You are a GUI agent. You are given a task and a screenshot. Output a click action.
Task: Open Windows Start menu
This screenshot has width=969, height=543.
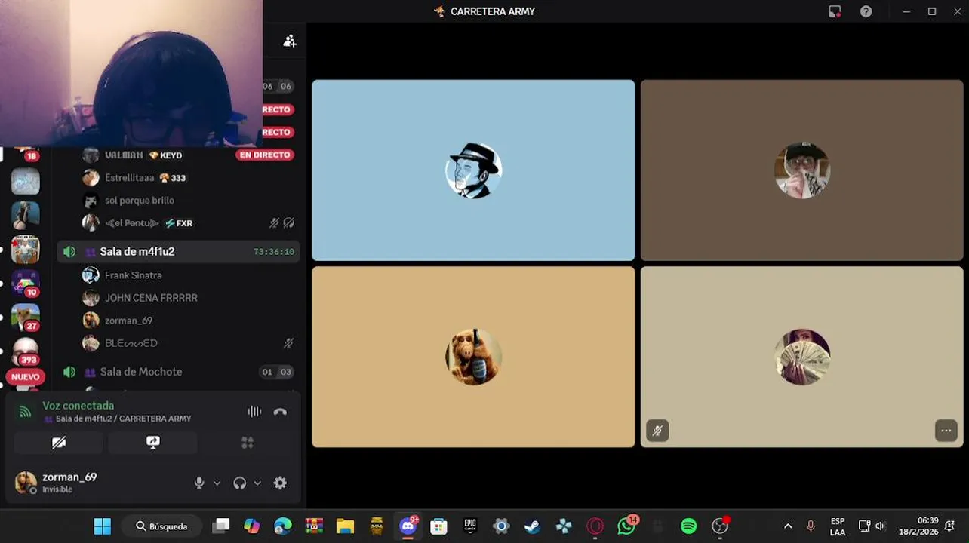(x=103, y=526)
